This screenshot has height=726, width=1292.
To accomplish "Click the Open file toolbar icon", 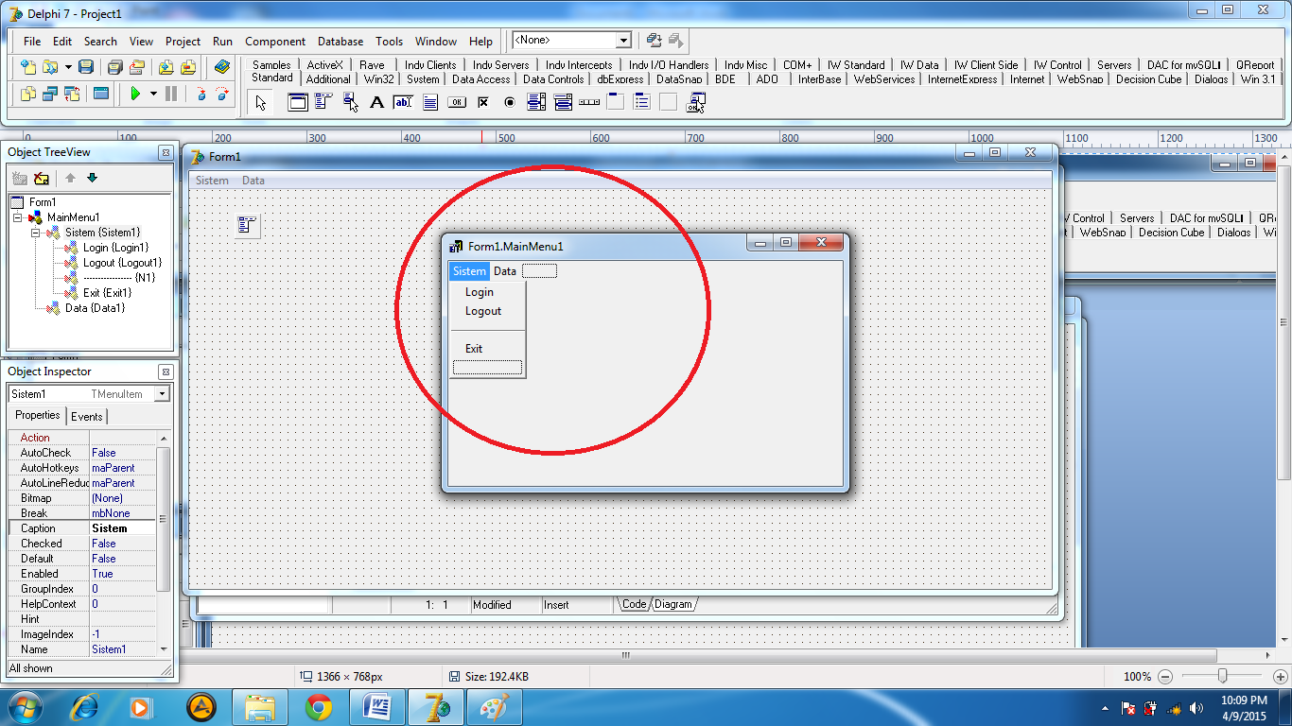I will (48, 67).
